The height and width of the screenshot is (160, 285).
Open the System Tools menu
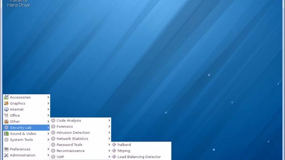coord(27,140)
